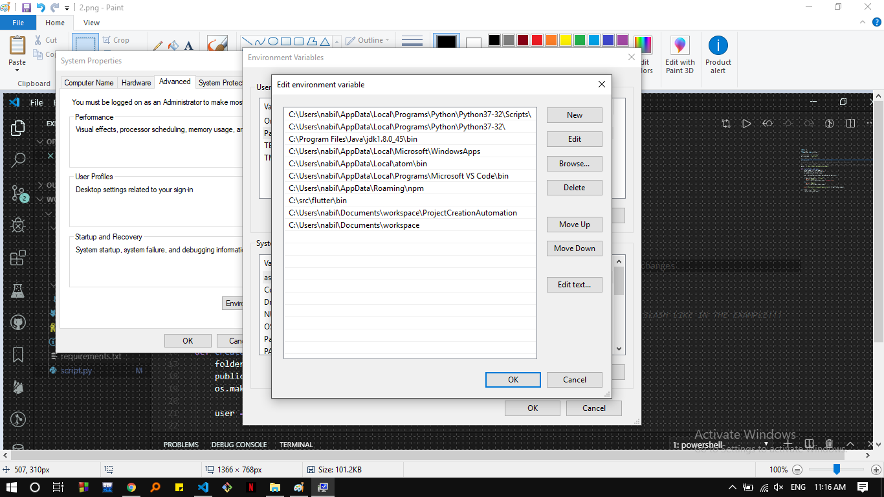Choose the Triangle shape
Viewport: 884px width, 497px height.
325,41
